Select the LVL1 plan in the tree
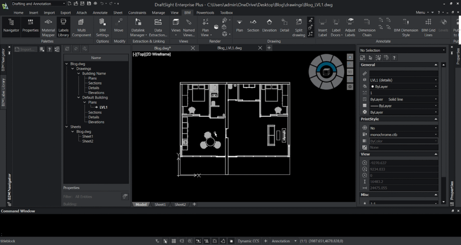Image resolution: width=461 pixels, height=245 pixels. [x=103, y=107]
